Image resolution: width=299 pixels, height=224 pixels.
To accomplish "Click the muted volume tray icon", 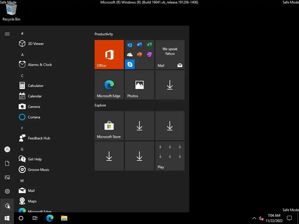I will point(261,218).
